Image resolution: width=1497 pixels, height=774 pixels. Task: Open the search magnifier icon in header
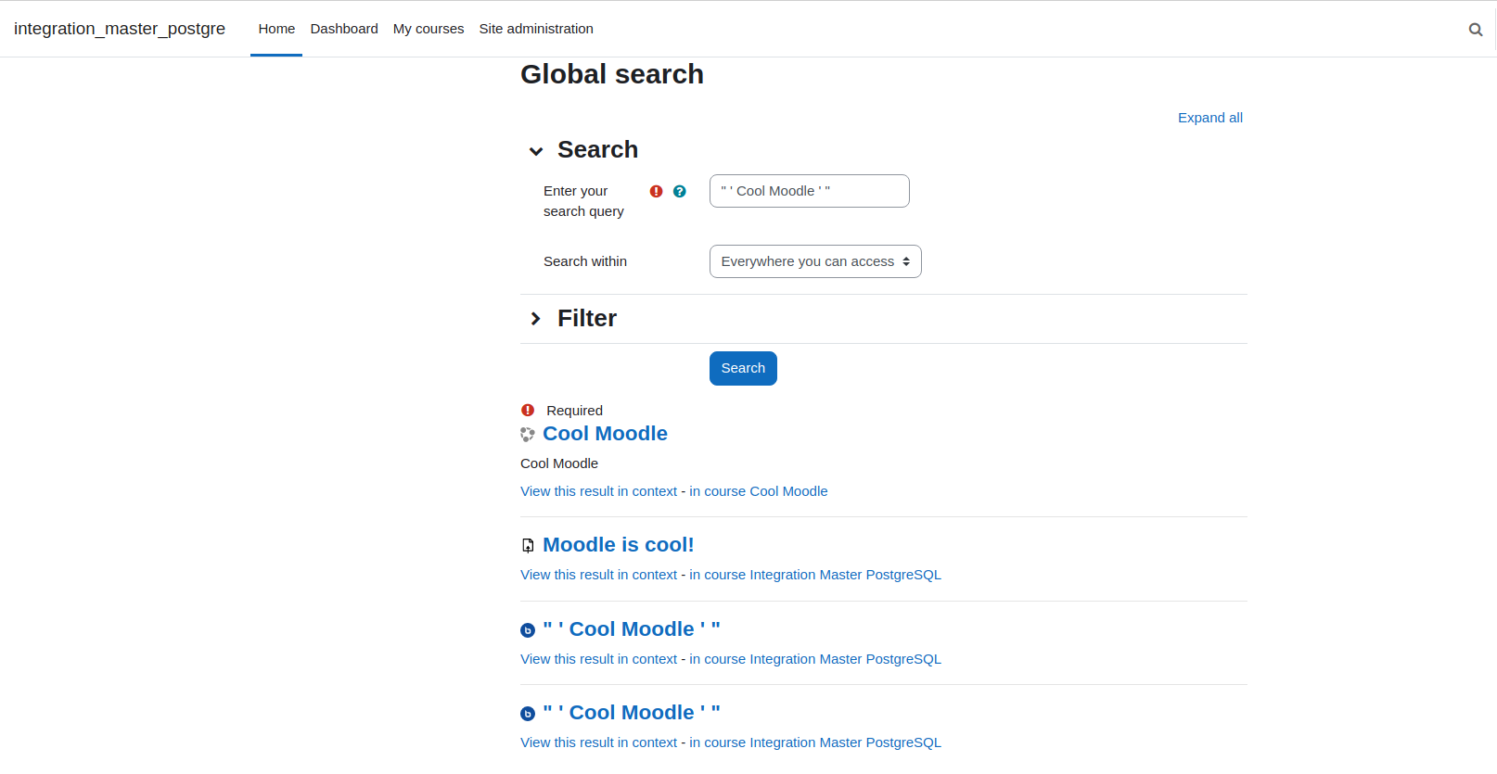click(1476, 30)
